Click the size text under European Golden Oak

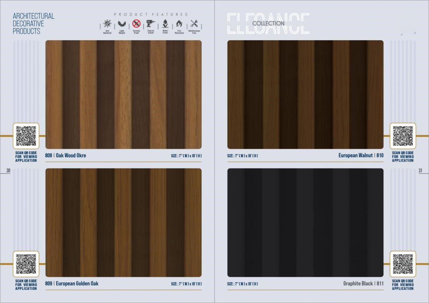(186, 284)
